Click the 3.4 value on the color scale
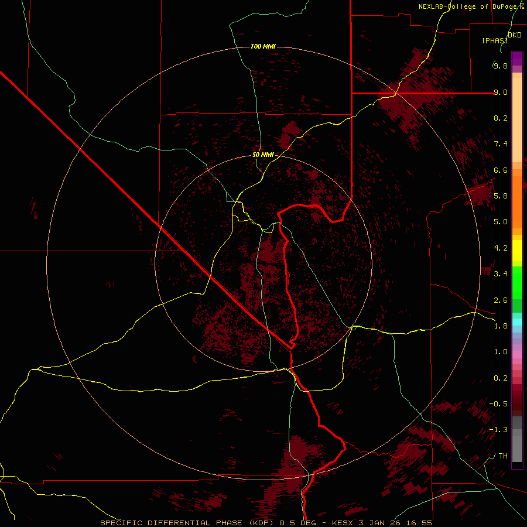Viewport: 527px width, 527px height. [x=501, y=274]
